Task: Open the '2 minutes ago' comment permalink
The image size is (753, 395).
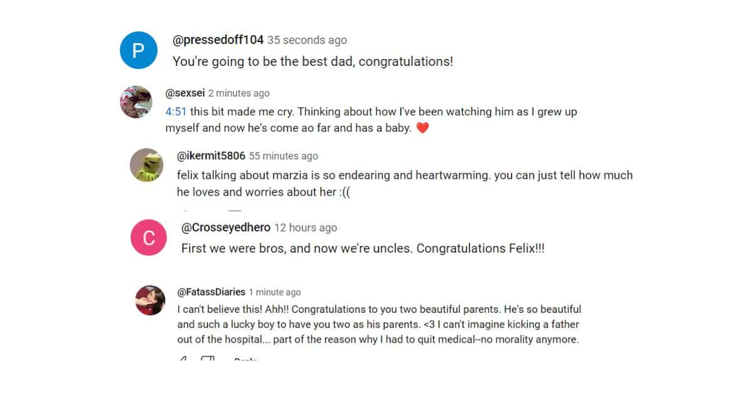Action: pos(238,93)
